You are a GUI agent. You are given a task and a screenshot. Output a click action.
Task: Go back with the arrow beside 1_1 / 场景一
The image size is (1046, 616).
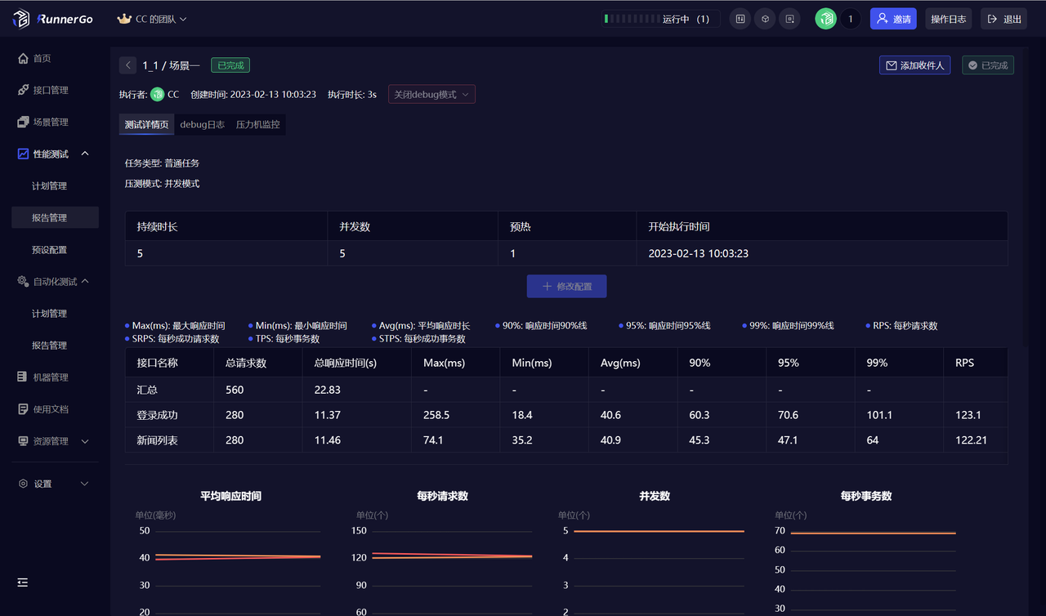coord(127,65)
